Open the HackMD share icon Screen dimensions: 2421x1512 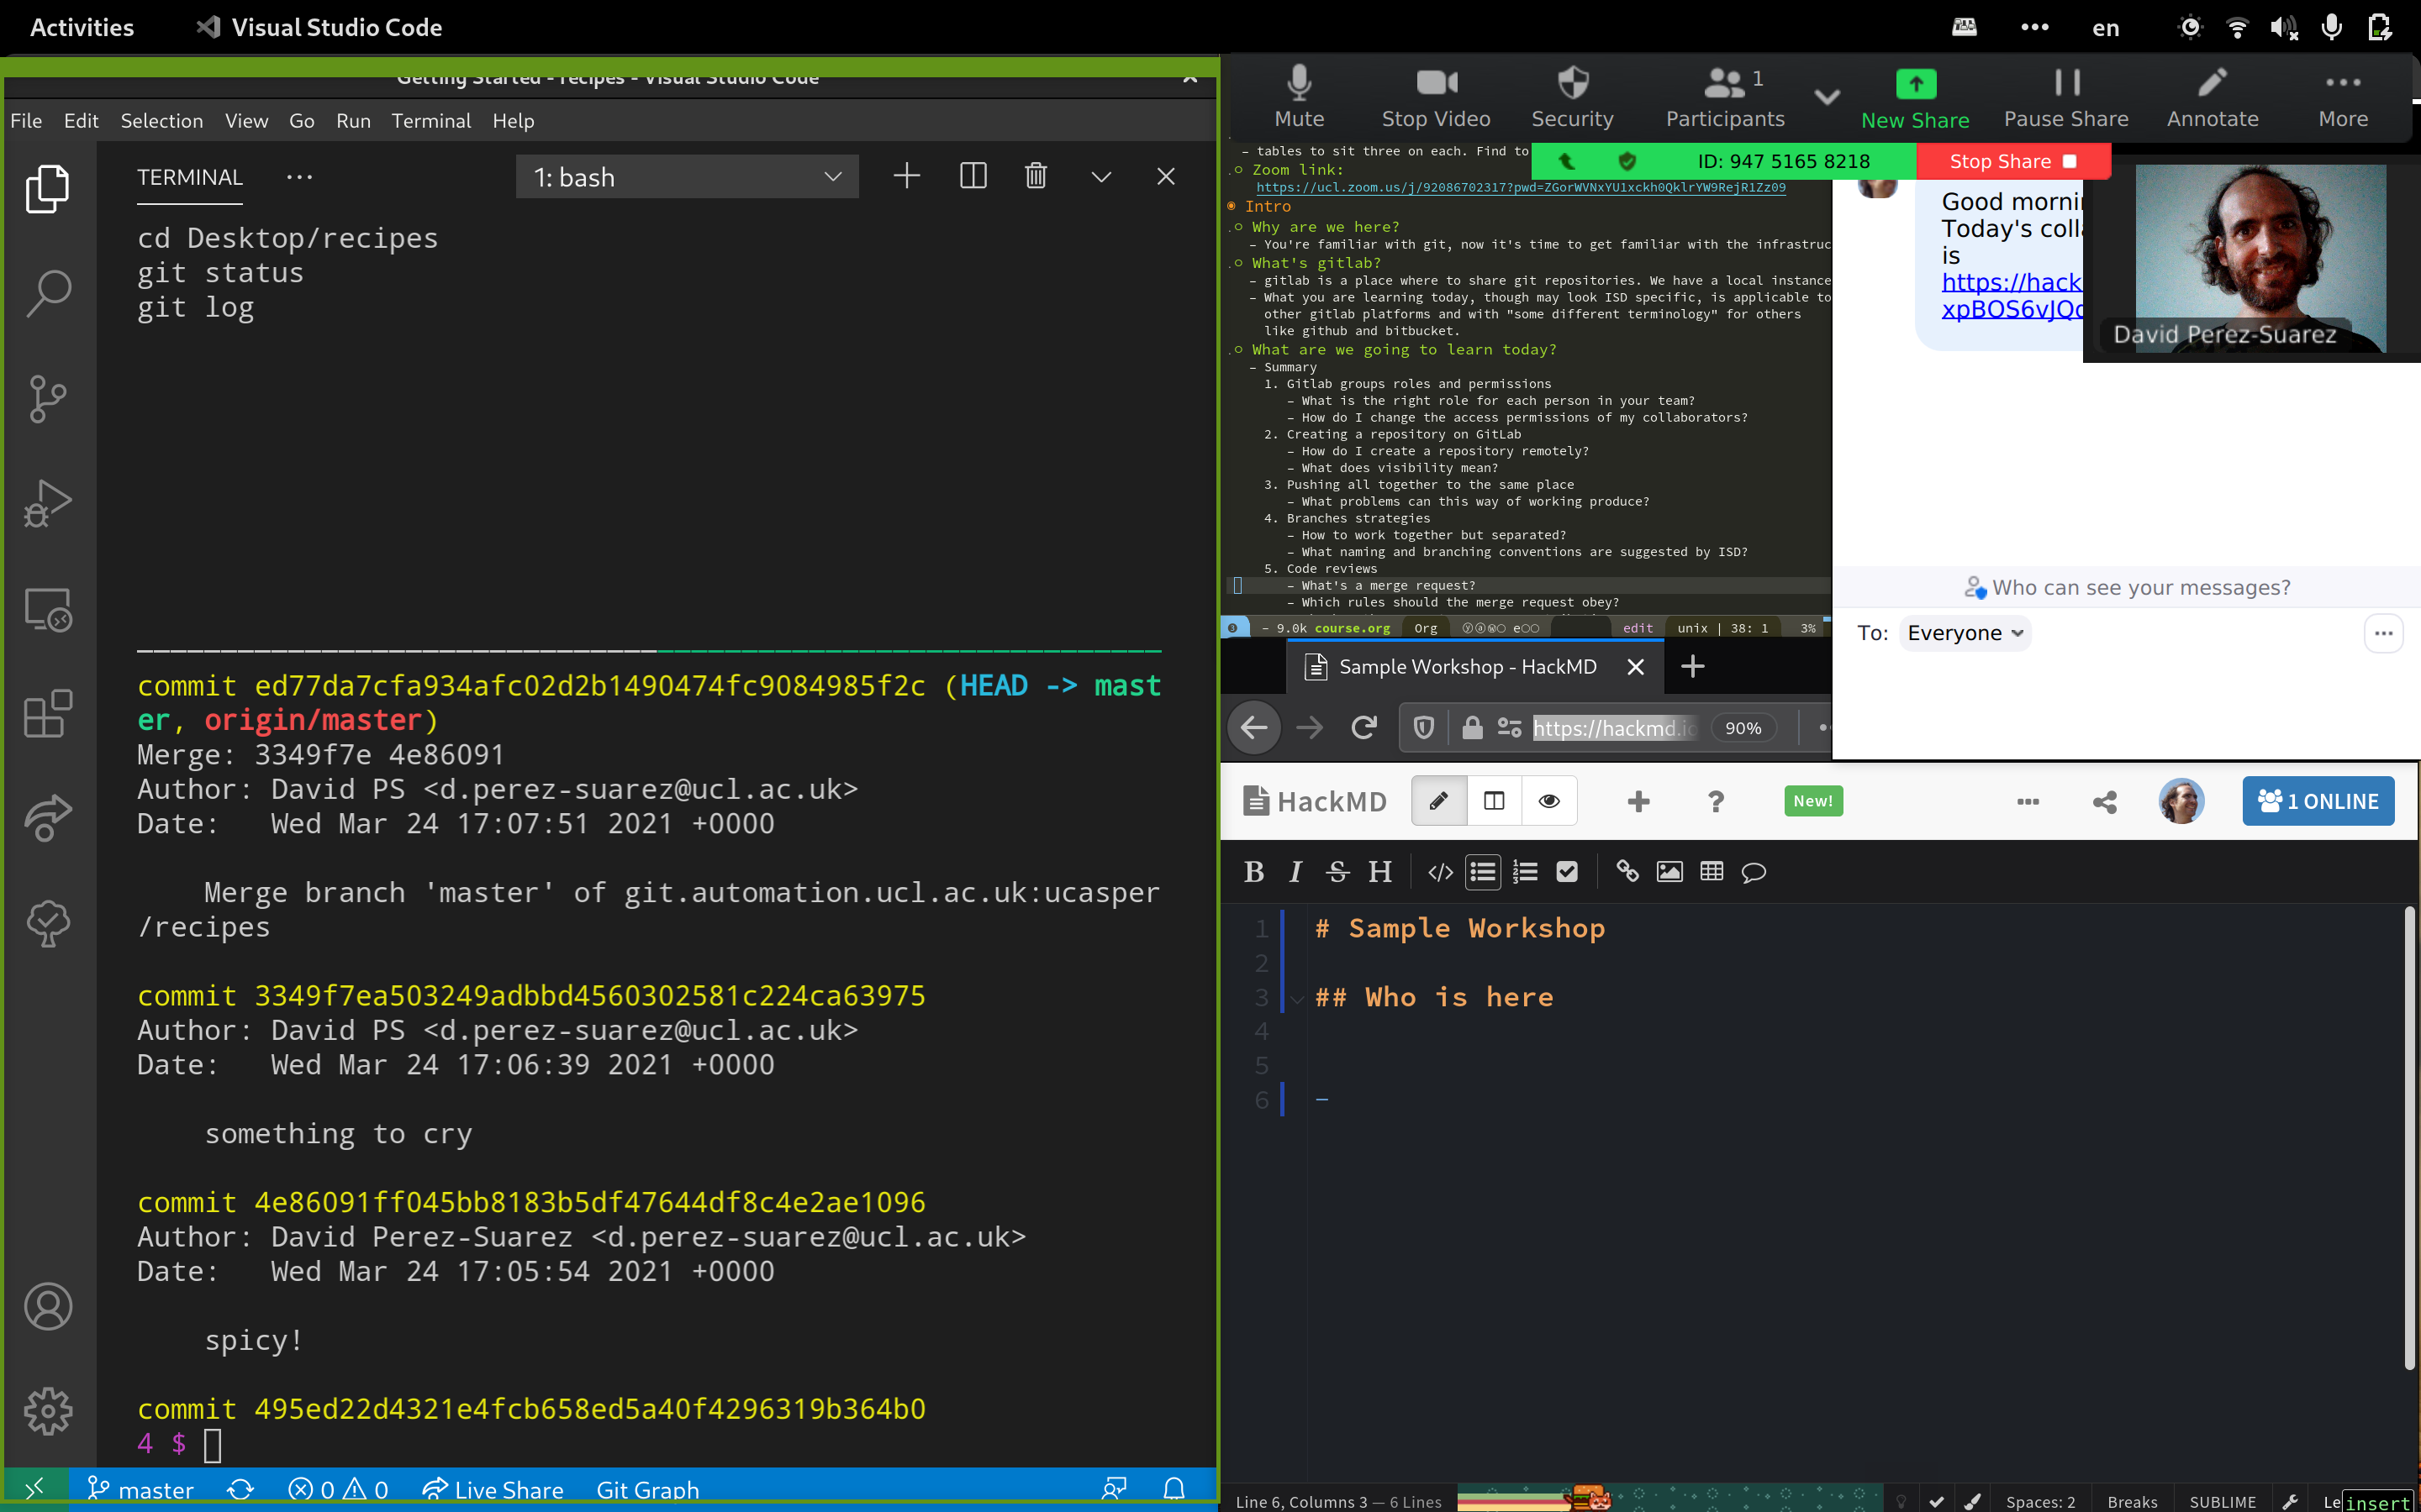tap(2104, 801)
